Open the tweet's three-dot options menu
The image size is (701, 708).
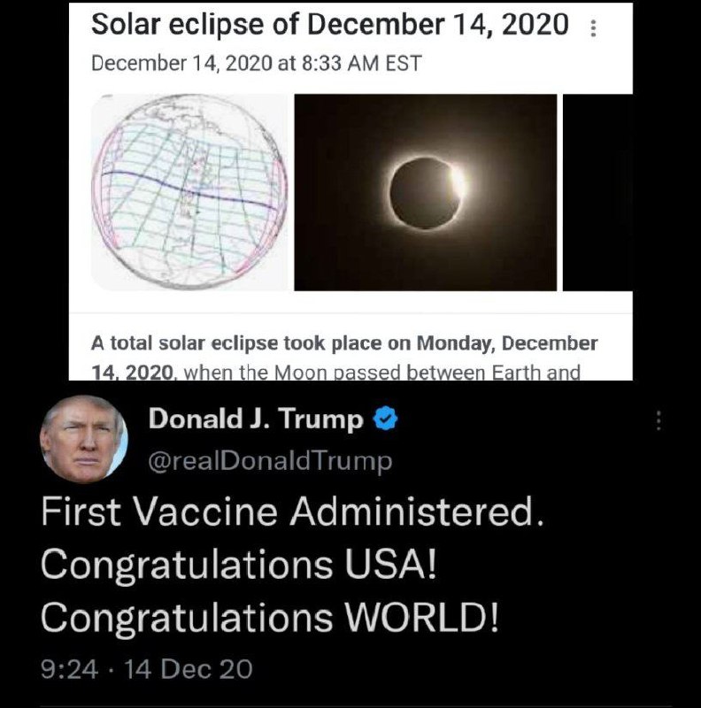coord(659,419)
